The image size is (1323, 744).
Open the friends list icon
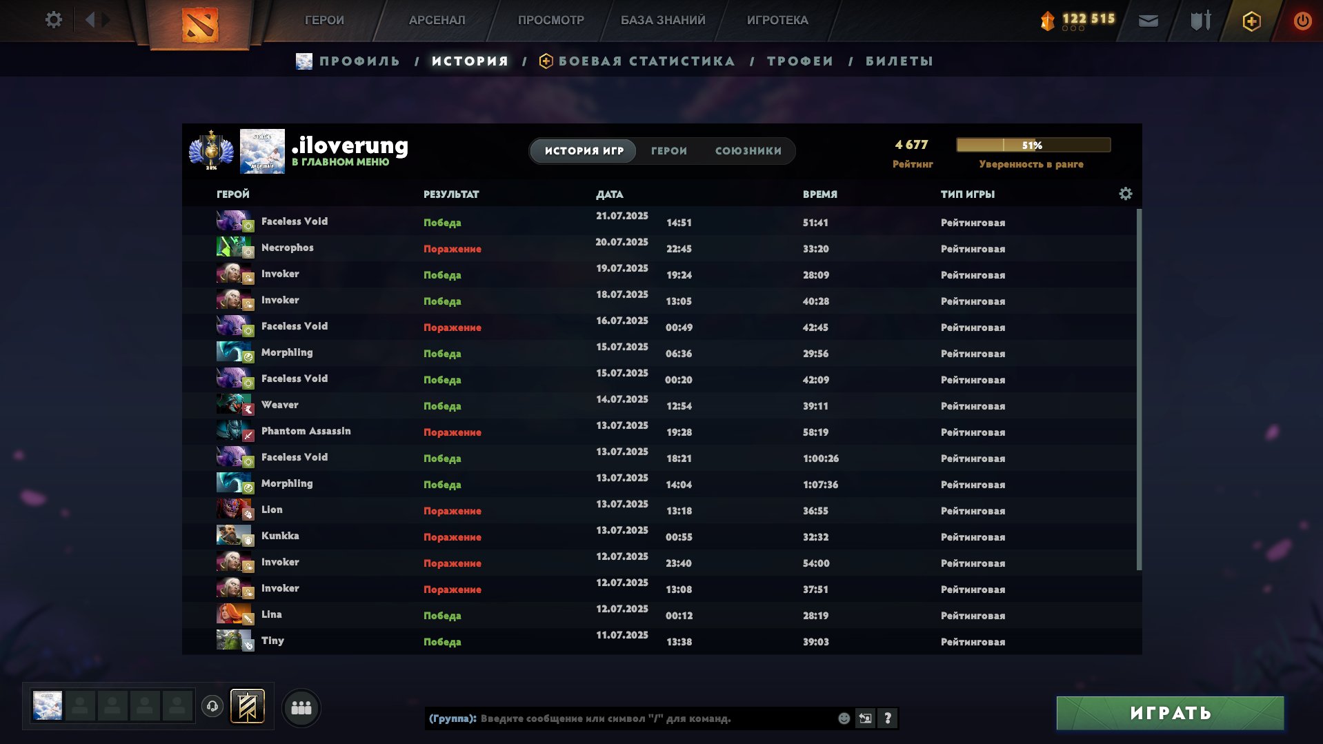(x=301, y=707)
